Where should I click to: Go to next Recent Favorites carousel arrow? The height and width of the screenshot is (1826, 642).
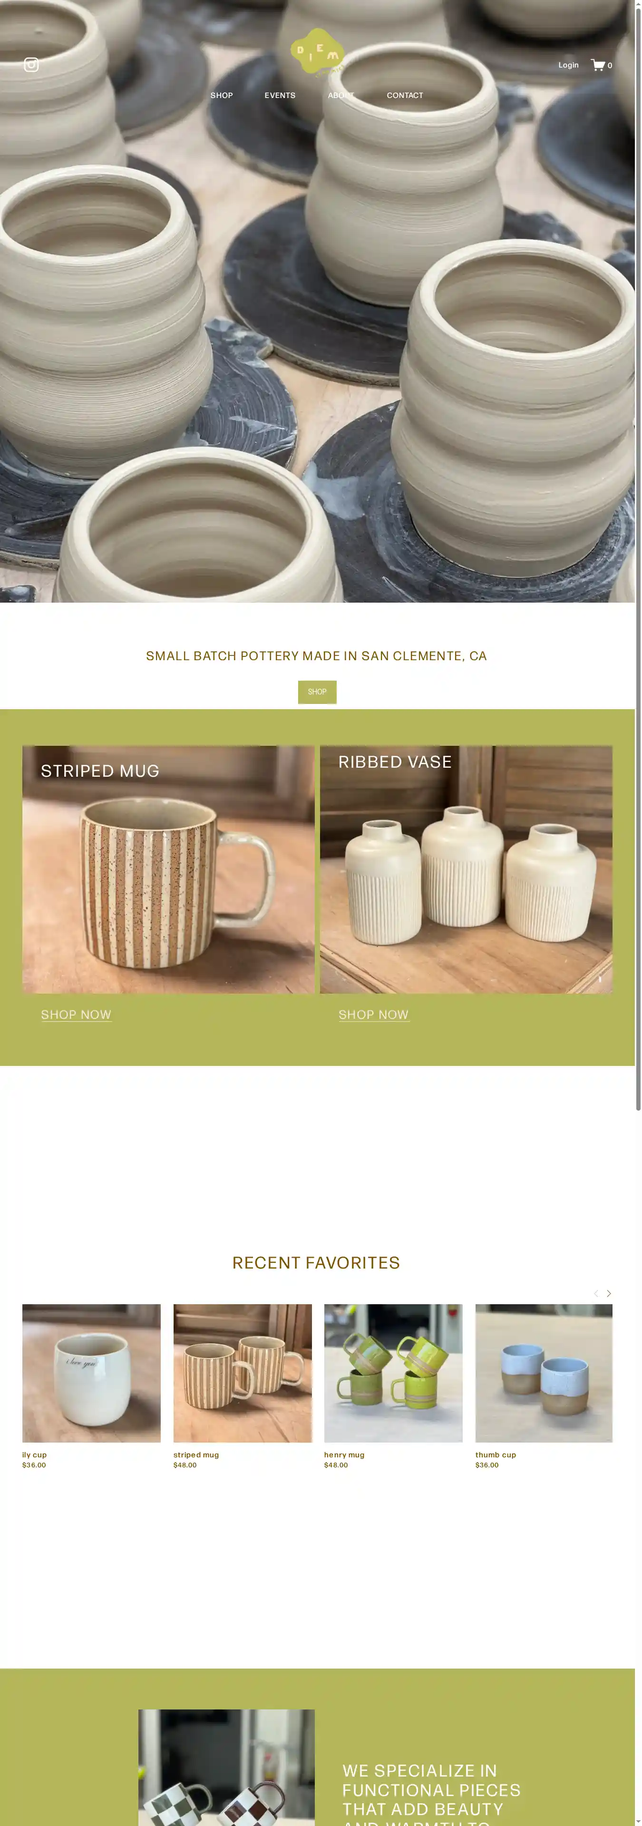[609, 1293]
